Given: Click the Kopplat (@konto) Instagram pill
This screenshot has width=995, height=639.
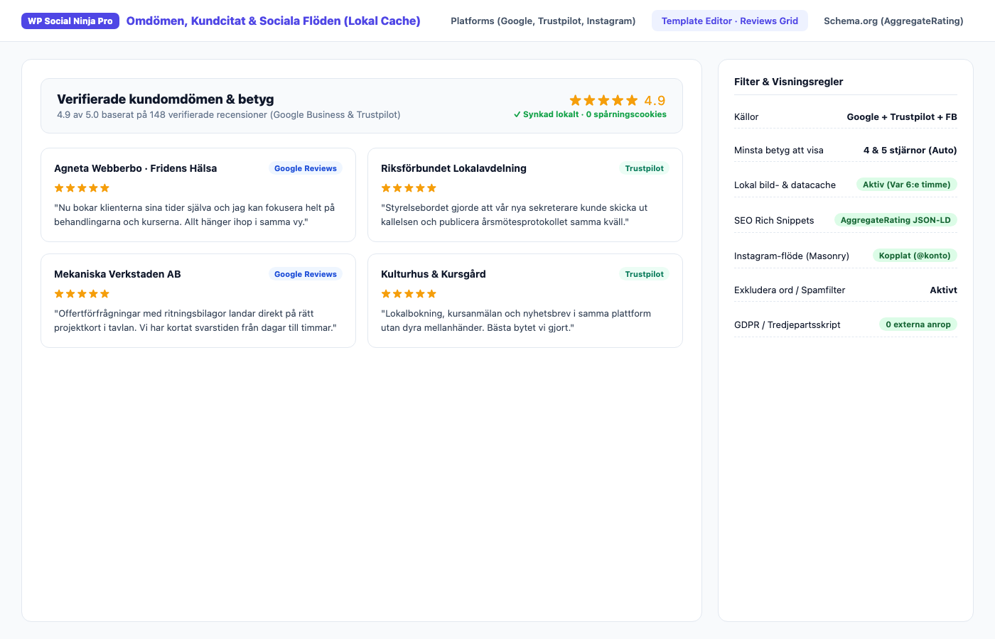Looking at the screenshot, I should (915, 256).
